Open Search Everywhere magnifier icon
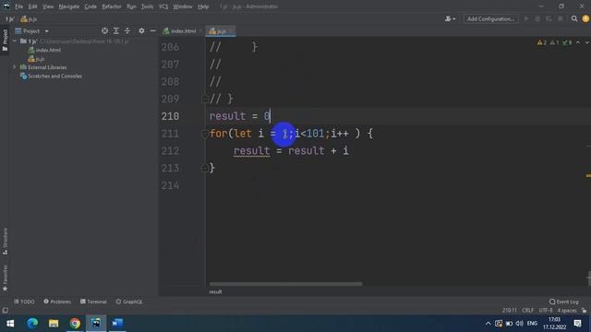The image size is (591, 332). coord(574,18)
